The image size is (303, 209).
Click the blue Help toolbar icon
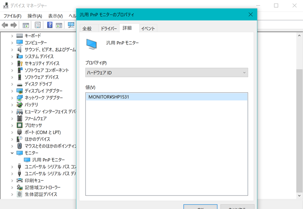tap(50, 25)
